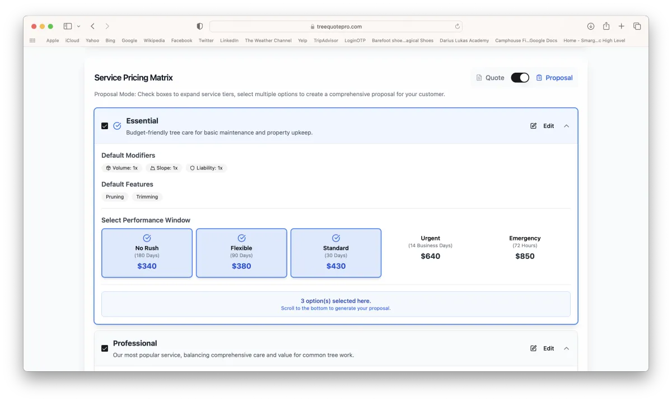Viewport: 672px width, 402px height.
Task: Switch to Quote mode label
Action: 490,78
